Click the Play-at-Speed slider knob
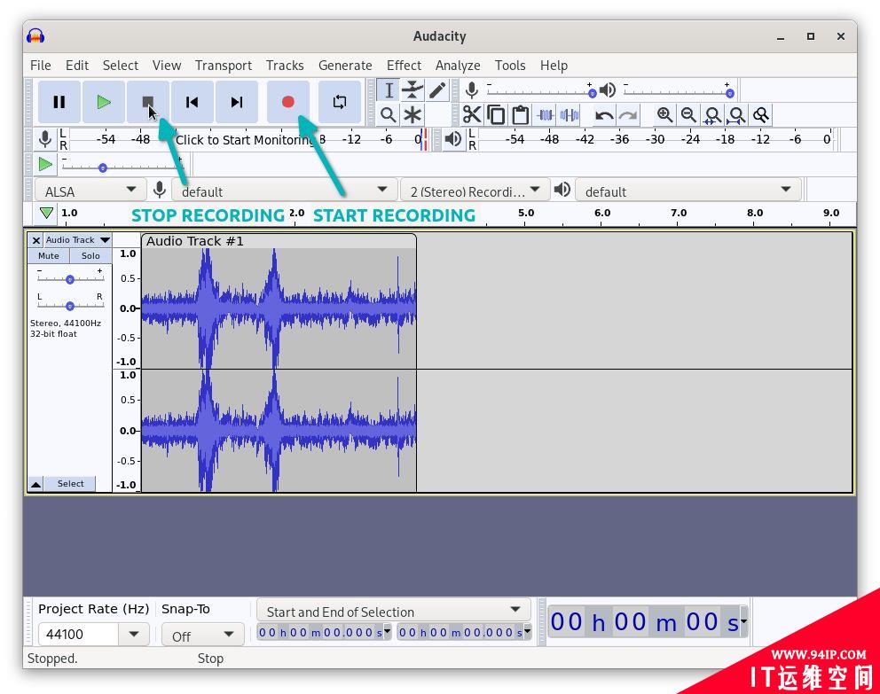 click(x=103, y=168)
